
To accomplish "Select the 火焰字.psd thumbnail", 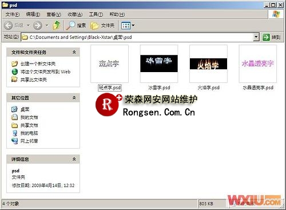I will tap(208, 64).
